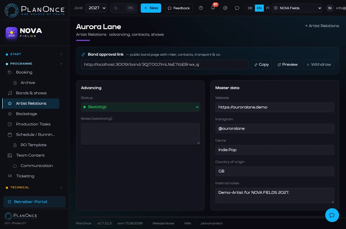Click the Instagram input field

(x=275, y=129)
